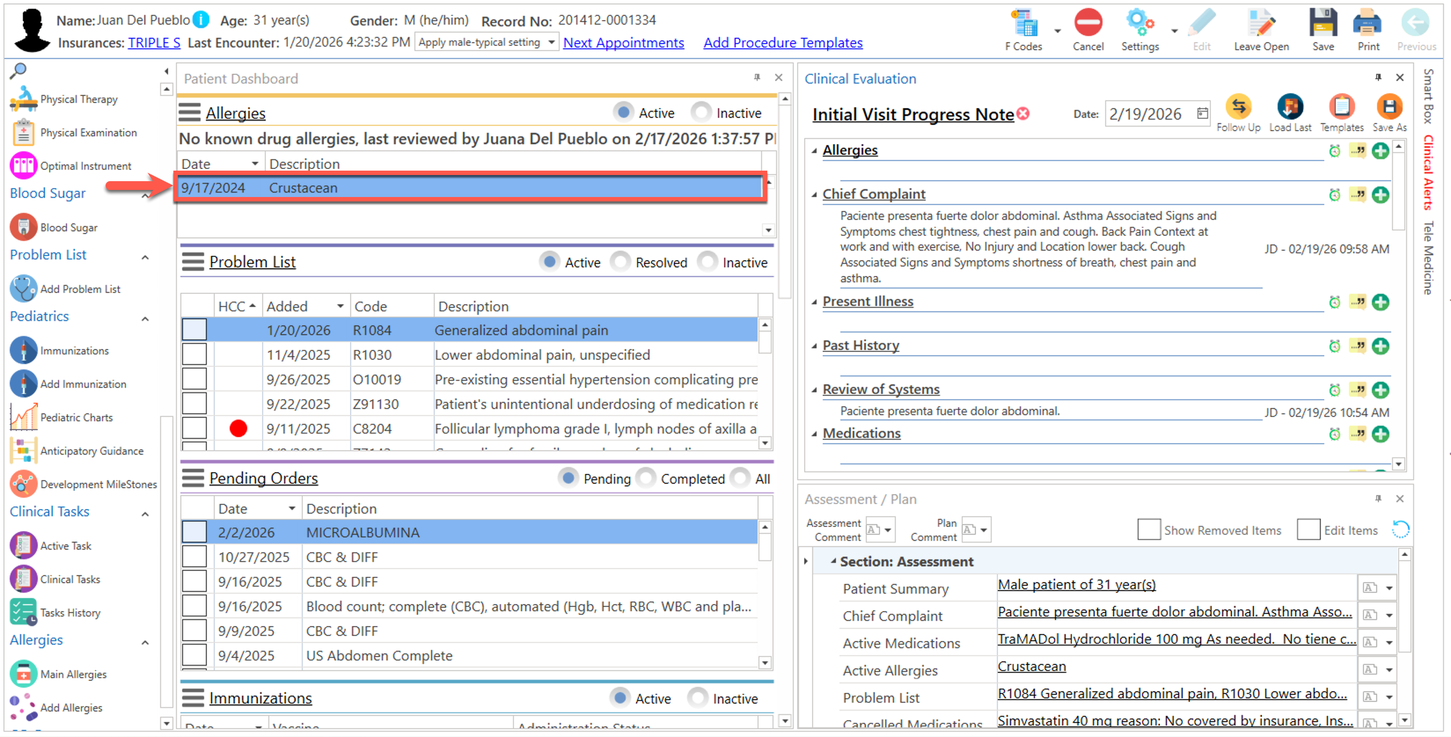Open the male-typical setting dropdown

coord(551,42)
